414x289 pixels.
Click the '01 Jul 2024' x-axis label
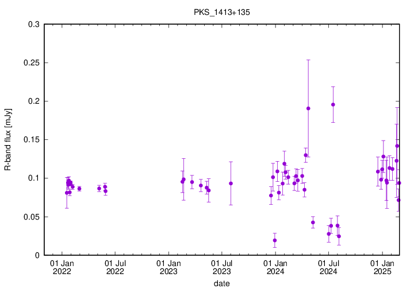(x=329, y=267)
